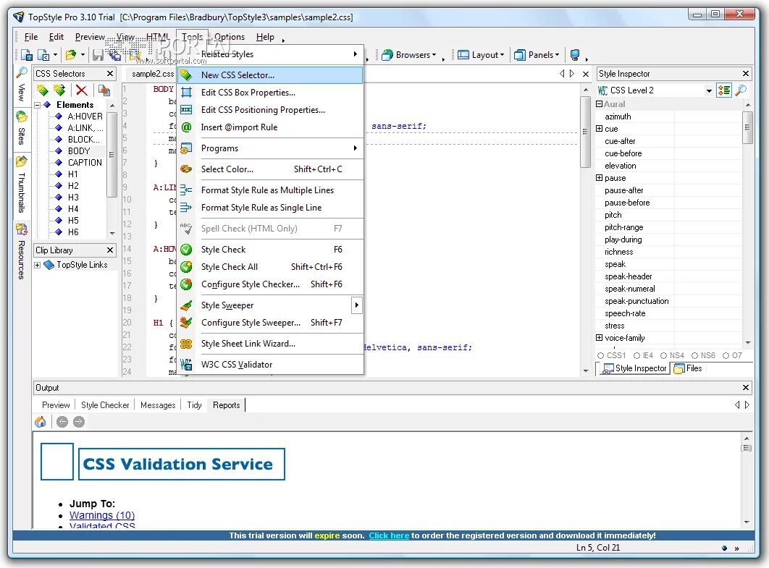Click the Style Inspector scrollbar thumb

tap(747, 127)
